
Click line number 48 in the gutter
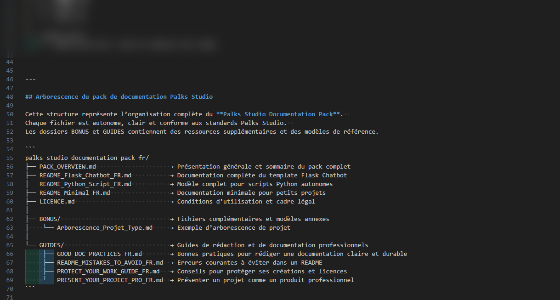(x=10, y=97)
